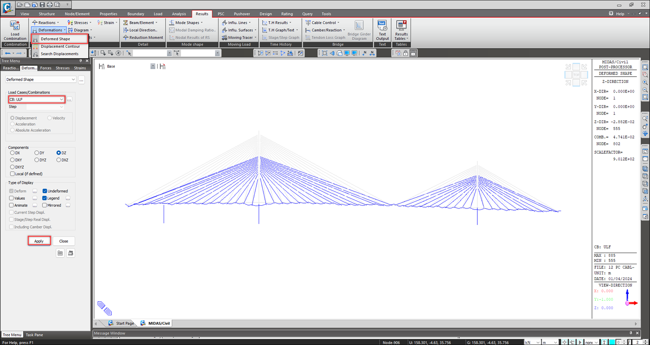Click the Reduction Moment tool
Image resolution: width=650 pixels, height=345 pixels.
coord(143,37)
